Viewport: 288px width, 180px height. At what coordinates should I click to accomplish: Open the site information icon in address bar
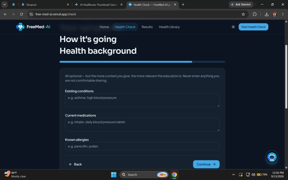[31, 14]
